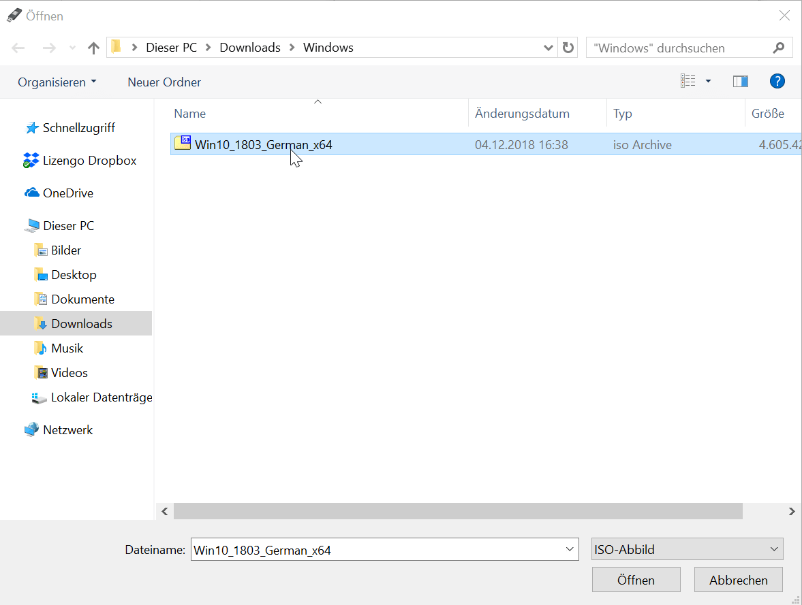The height and width of the screenshot is (605, 802).
Task: Open the Organisieren menu
Action: pos(57,82)
